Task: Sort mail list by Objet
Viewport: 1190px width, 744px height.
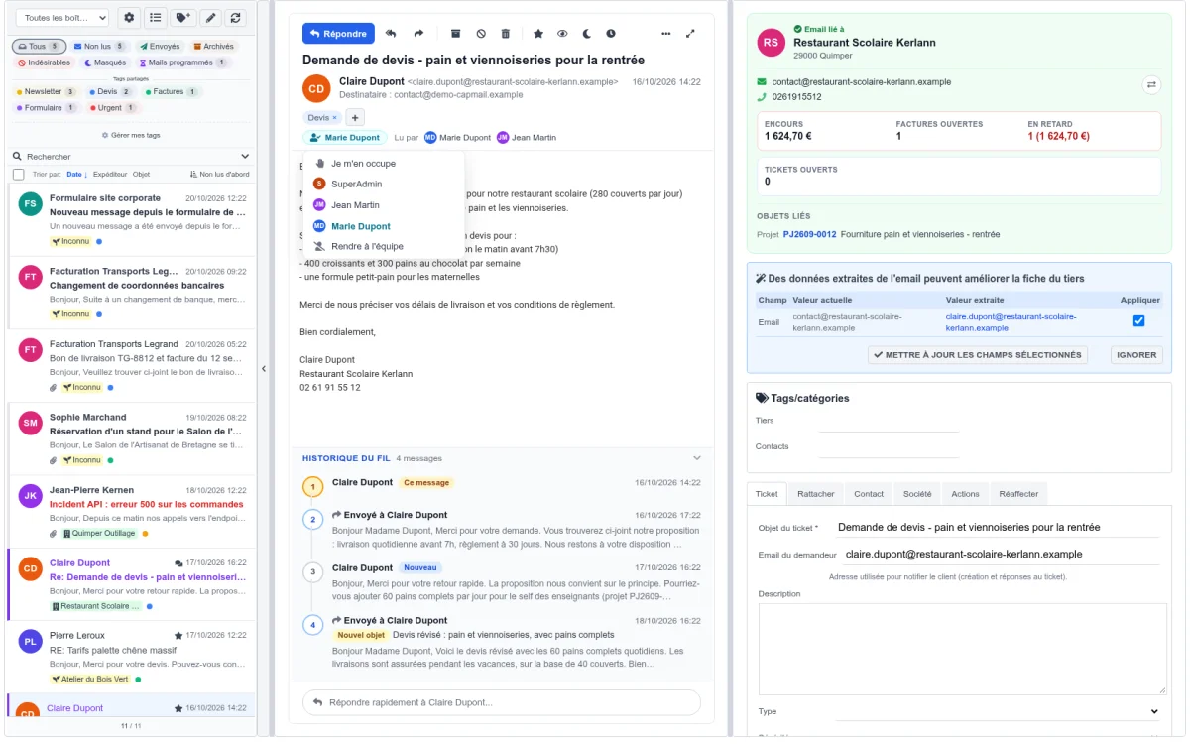Action: pos(142,175)
